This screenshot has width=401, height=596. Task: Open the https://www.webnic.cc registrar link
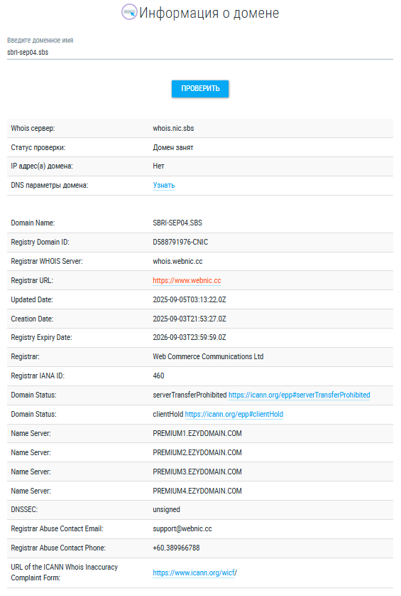187,280
